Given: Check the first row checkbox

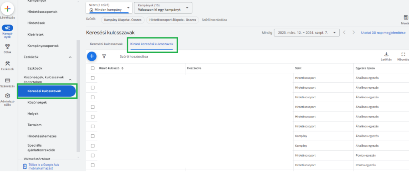Looking at the screenshot, I should click(x=93, y=78).
